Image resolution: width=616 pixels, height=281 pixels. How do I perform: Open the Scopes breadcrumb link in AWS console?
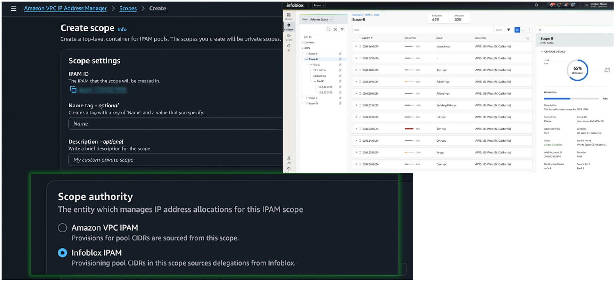[x=128, y=8]
